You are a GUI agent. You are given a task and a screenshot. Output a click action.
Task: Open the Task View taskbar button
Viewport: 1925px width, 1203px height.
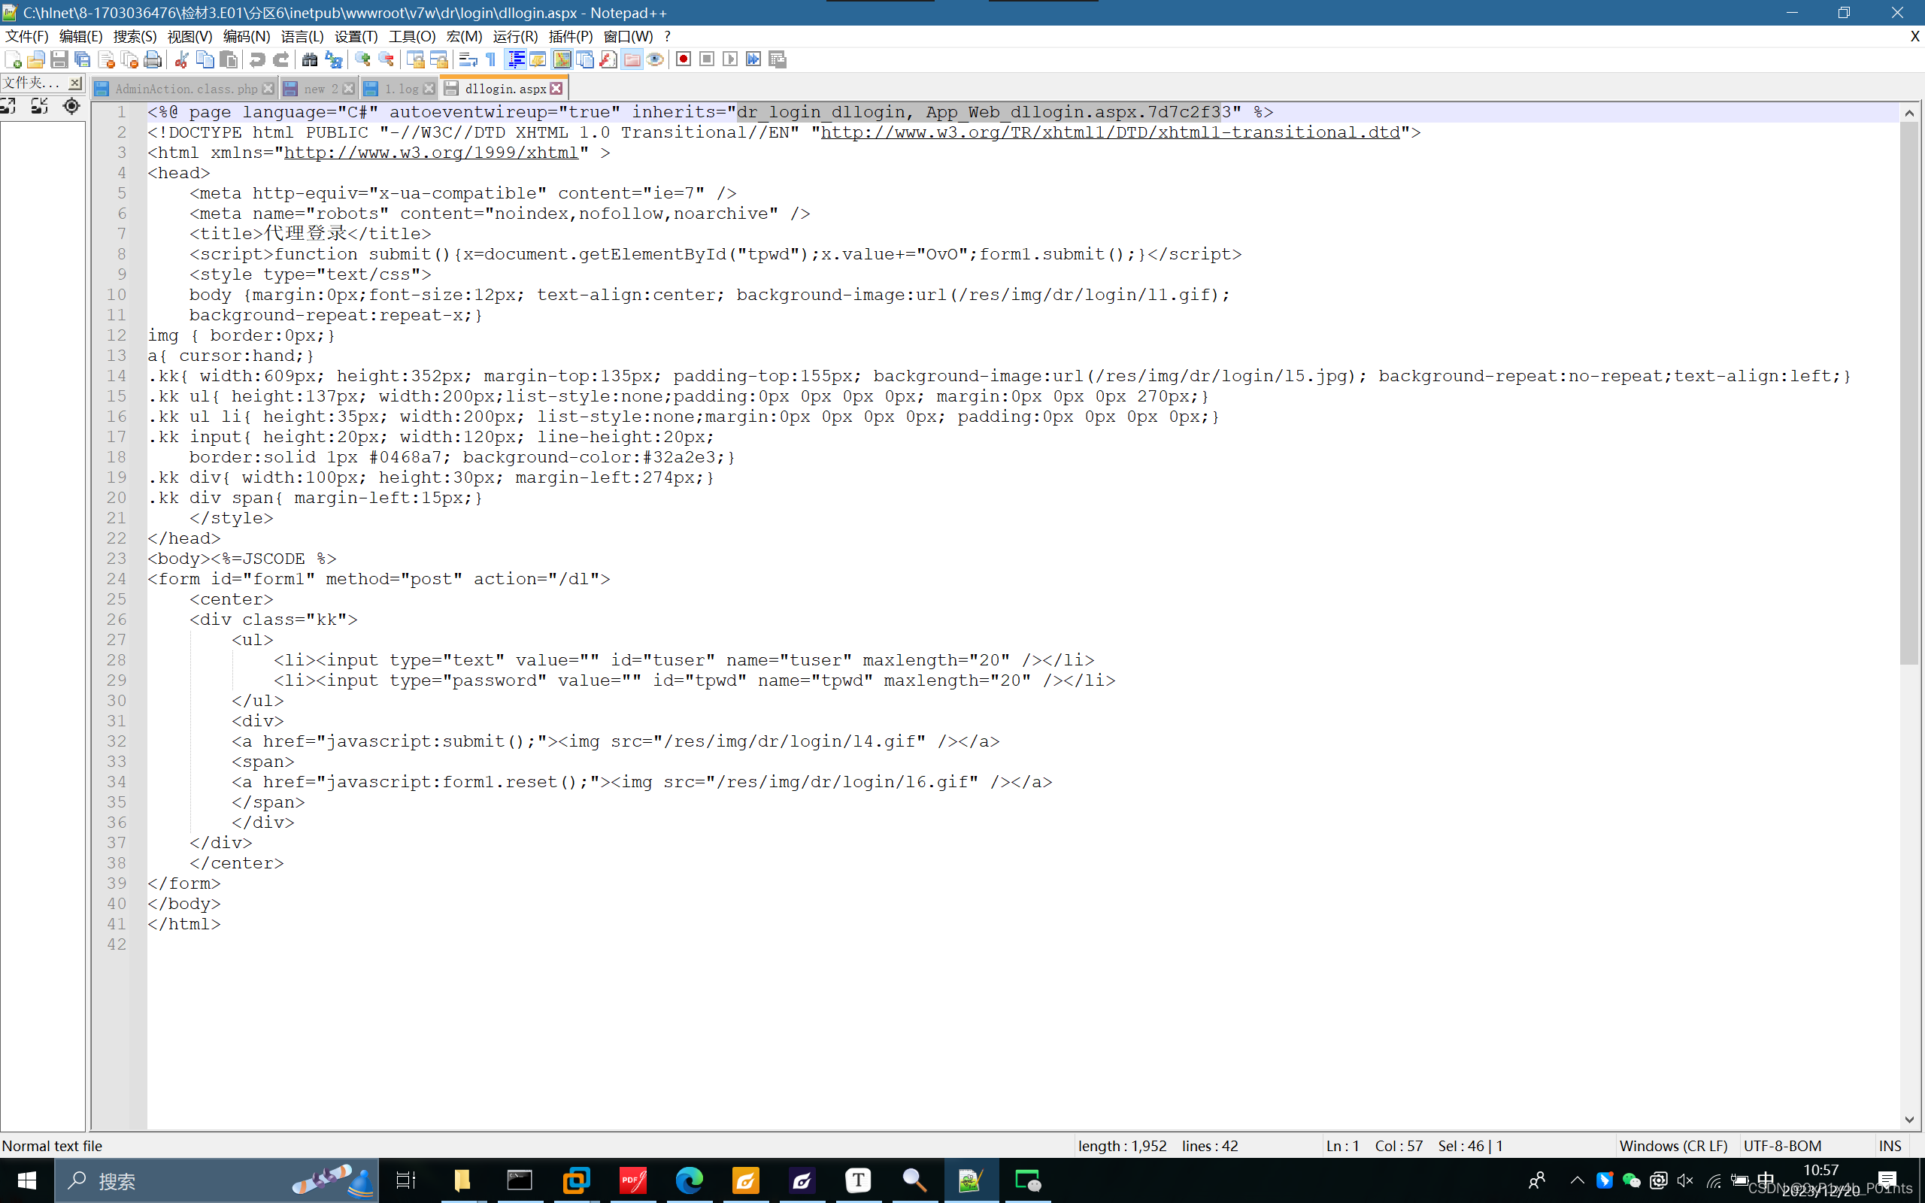coord(406,1180)
